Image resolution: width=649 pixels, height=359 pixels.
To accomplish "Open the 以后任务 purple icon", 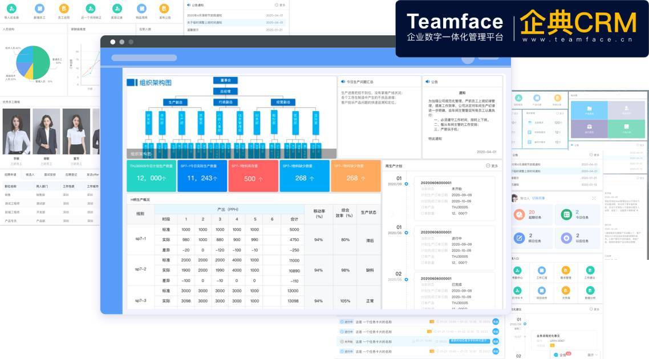I will pyautogui.click(x=566, y=238).
